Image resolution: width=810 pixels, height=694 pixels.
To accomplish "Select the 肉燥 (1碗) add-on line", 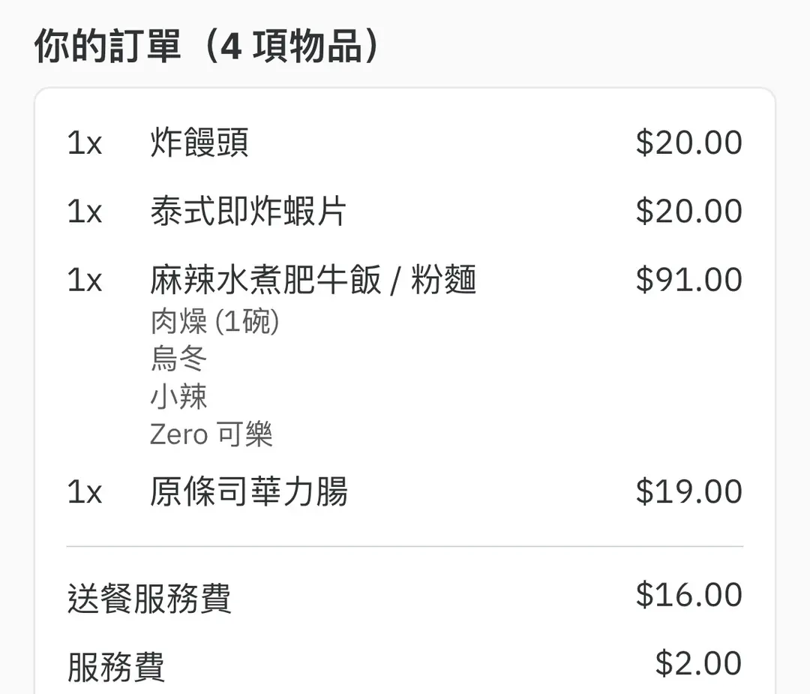I will point(214,323).
